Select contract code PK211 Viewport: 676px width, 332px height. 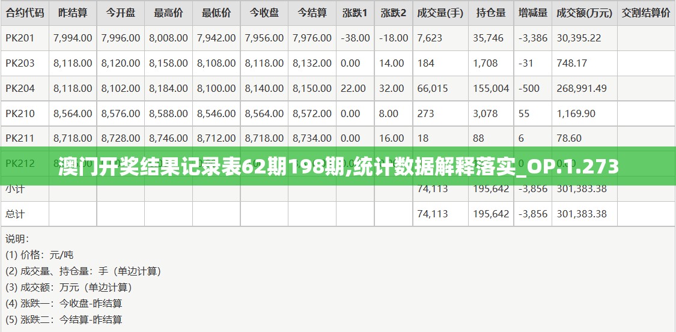pos(20,138)
